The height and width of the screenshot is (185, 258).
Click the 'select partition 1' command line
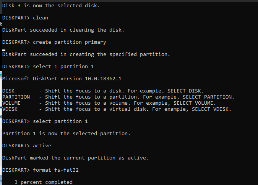coord(45,121)
